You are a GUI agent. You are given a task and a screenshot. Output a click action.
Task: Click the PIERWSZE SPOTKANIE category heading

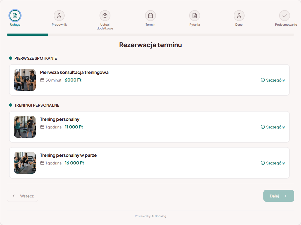35,58
